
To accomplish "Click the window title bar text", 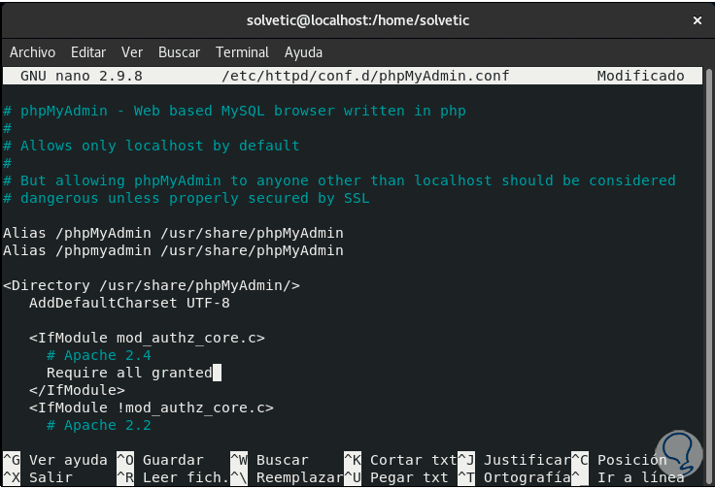I will tap(357, 20).
